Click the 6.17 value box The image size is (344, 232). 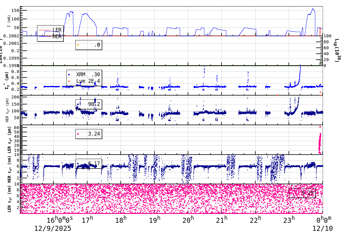(x=89, y=164)
